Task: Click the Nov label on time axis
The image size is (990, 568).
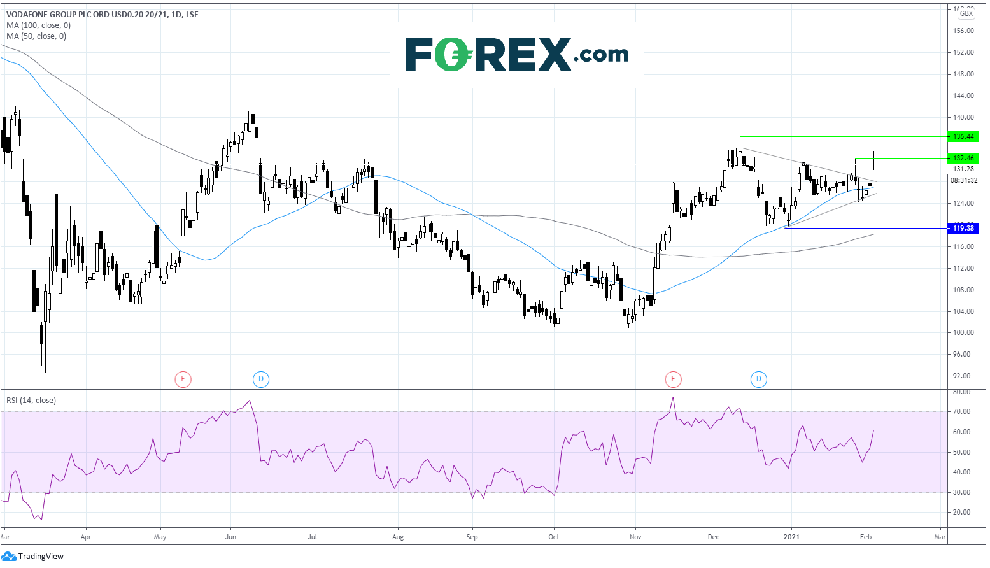Action: click(x=635, y=537)
